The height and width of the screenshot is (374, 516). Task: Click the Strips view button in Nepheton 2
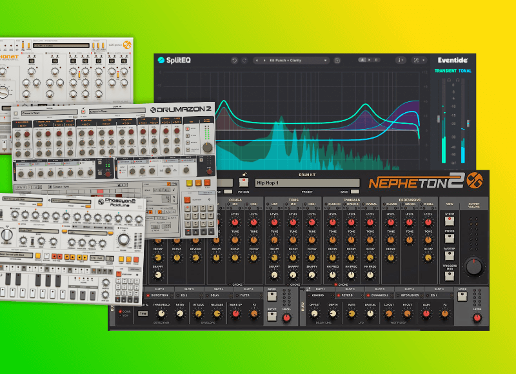tap(450, 239)
